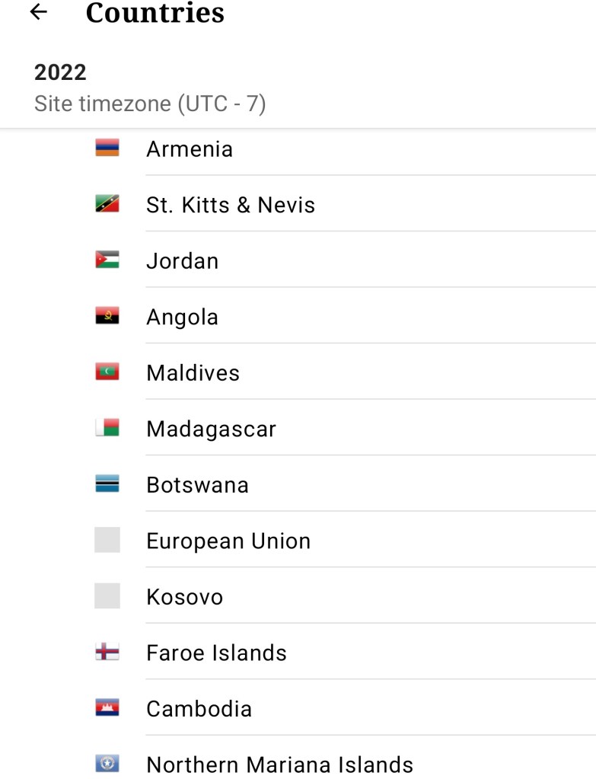Tap the Cambodia flag icon
The height and width of the screenshot is (779, 596).
107,708
